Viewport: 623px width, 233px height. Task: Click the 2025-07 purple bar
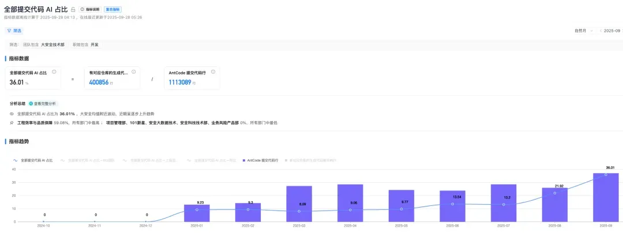(504, 203)
